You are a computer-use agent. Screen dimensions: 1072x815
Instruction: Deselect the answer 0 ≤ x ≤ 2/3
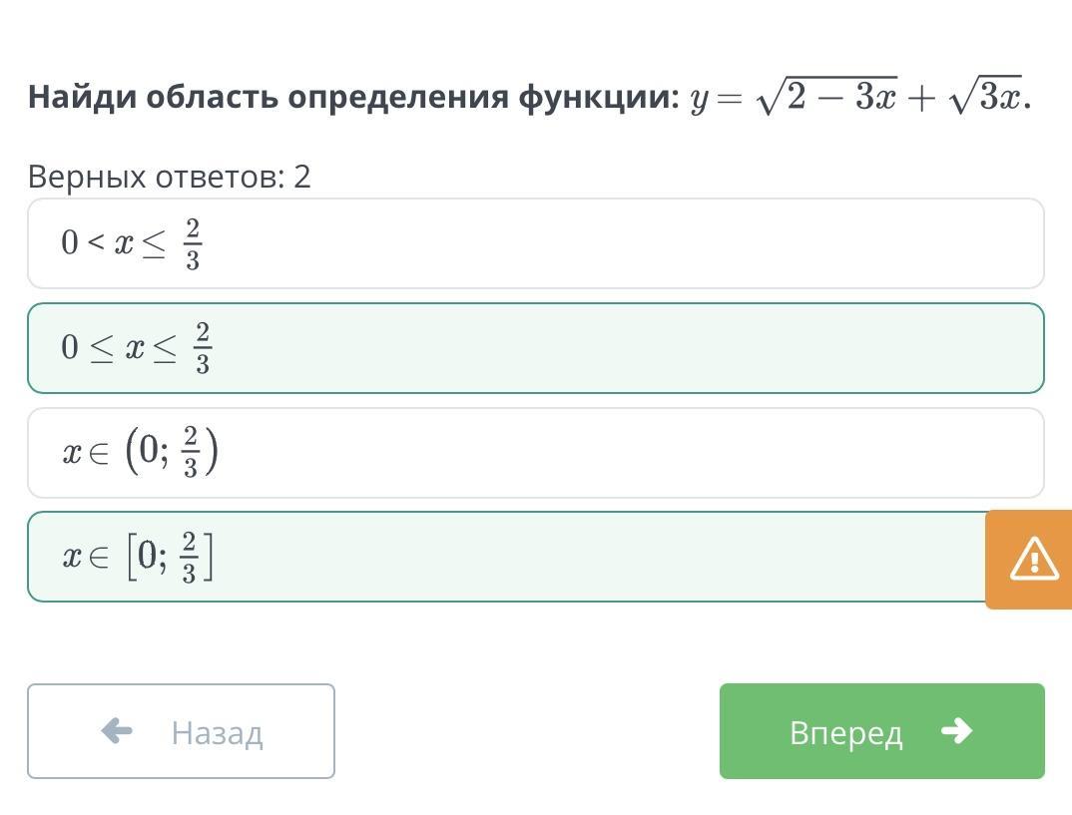pyautogui.click(x=536, y=348)
